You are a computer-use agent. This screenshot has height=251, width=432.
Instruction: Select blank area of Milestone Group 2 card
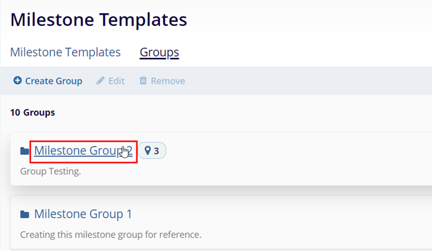296,159
